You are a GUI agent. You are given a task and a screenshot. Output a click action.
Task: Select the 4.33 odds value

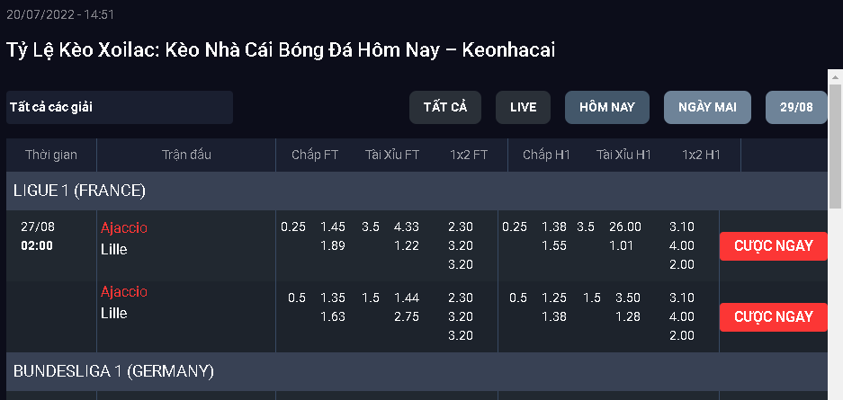[x=407, y=227]
